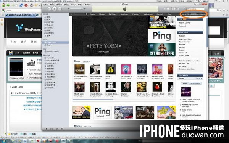Select Ping in the sidebar
The width and height of the screenshot is (229, 143).
pos(48,45)
